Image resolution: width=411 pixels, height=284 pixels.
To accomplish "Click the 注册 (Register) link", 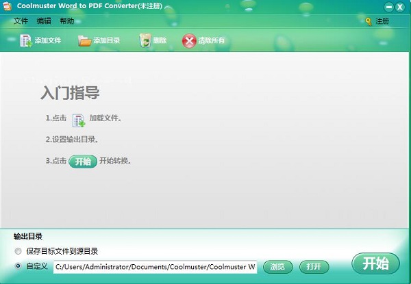I will 382,21.
